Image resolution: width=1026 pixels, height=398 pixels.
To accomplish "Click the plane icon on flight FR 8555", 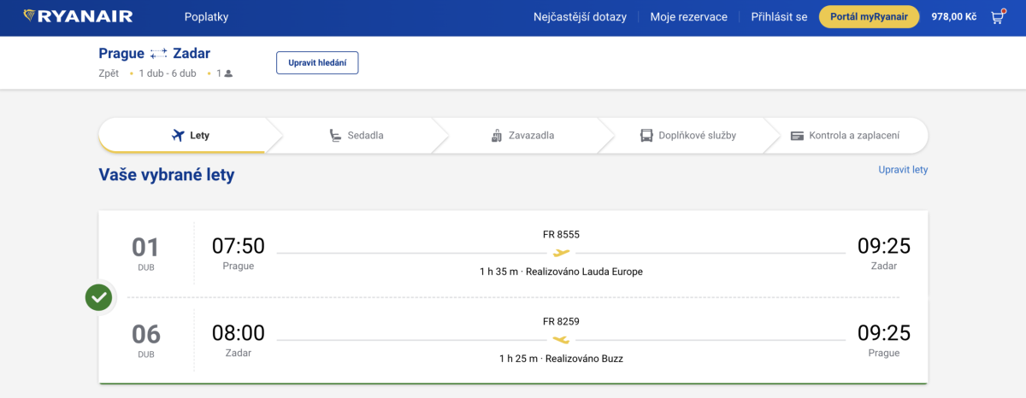I will [x=561, y=253].
